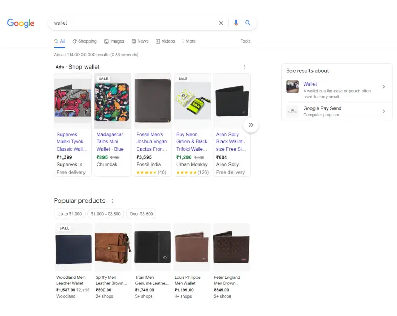Open Spiffy Men Leather Brown wallet image
This screenshot has height=316, width=397.
[113, 247]
